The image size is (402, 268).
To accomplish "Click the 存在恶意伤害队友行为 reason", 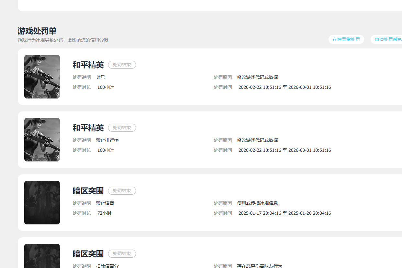I will (x=260, y=266).
